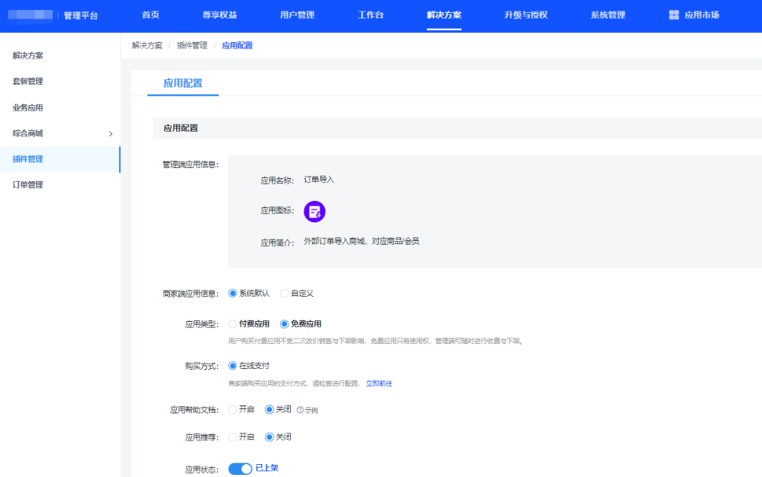Select 套餐管理 in the sidebar
Screen dimensions: 762x477
click(28, 82)
